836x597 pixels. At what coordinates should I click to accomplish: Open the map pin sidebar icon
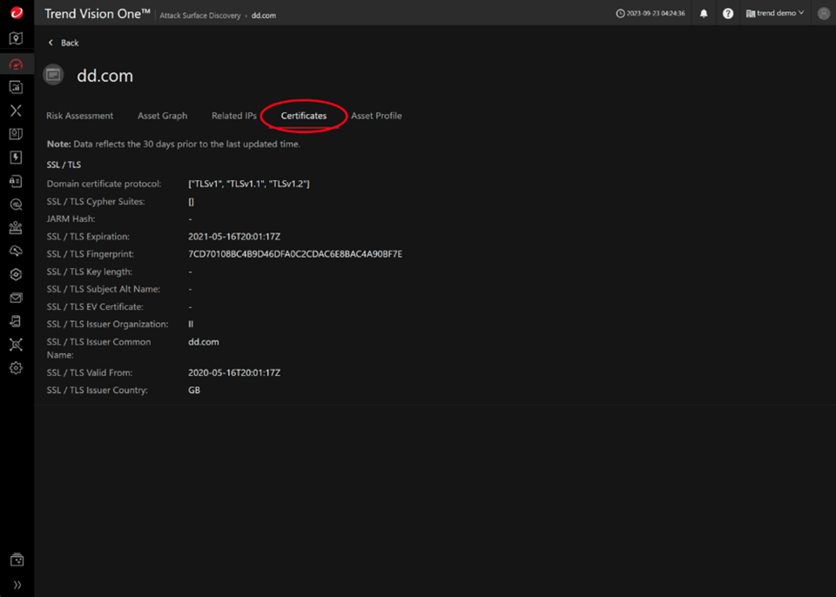coord(16,38)
